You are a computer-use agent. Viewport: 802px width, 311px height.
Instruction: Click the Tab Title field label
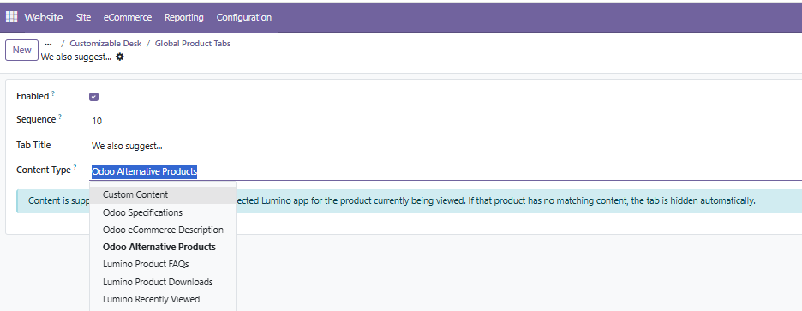tap(33, 145)
